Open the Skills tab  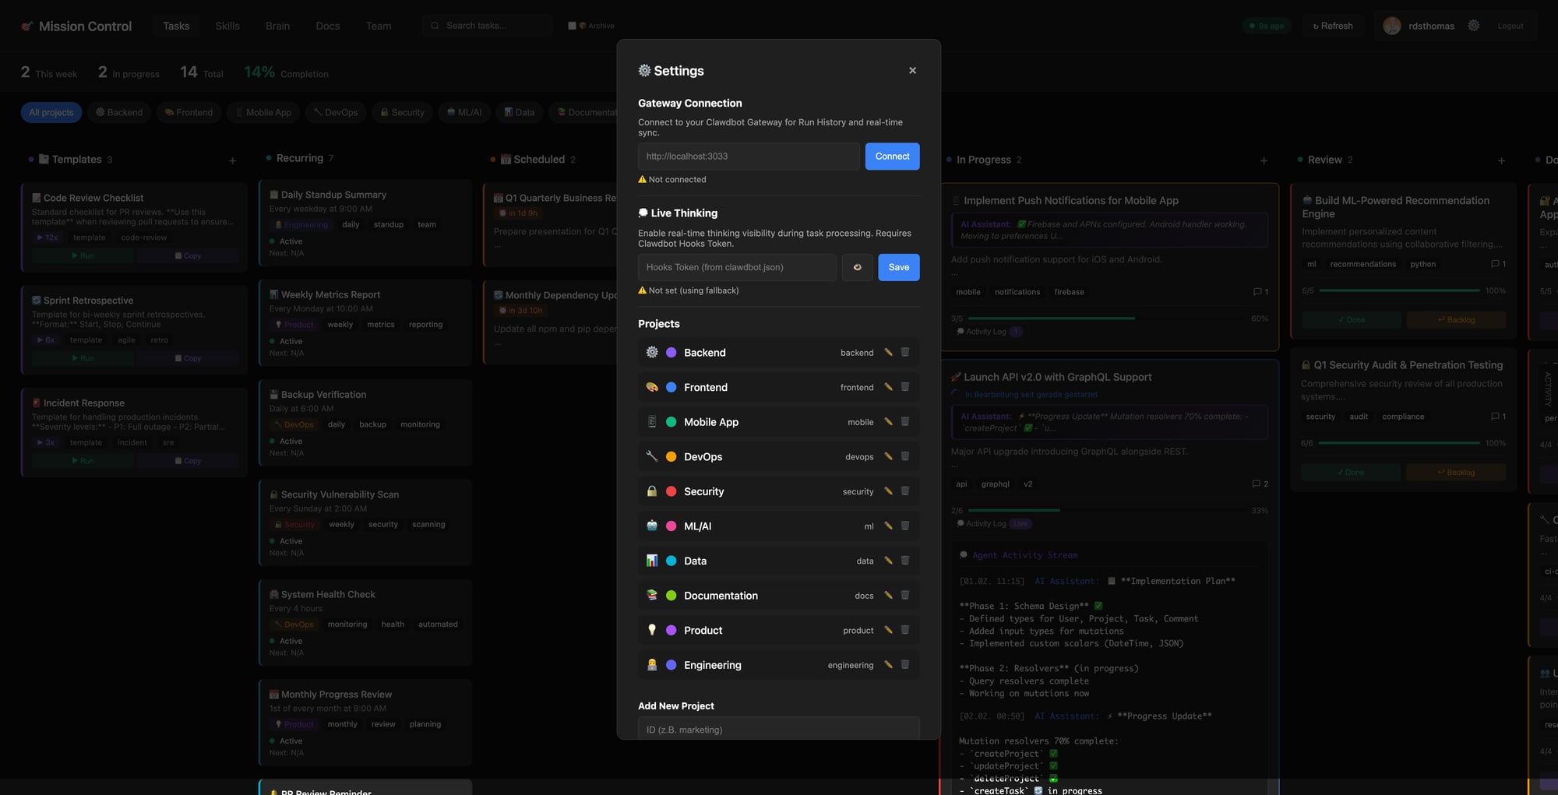click(x=227, y=26)
